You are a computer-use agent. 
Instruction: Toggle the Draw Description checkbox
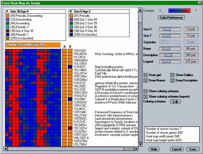click(172, 81)
